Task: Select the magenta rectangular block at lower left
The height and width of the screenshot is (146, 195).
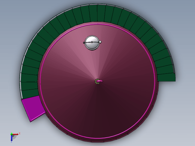Action: (33, 109)
